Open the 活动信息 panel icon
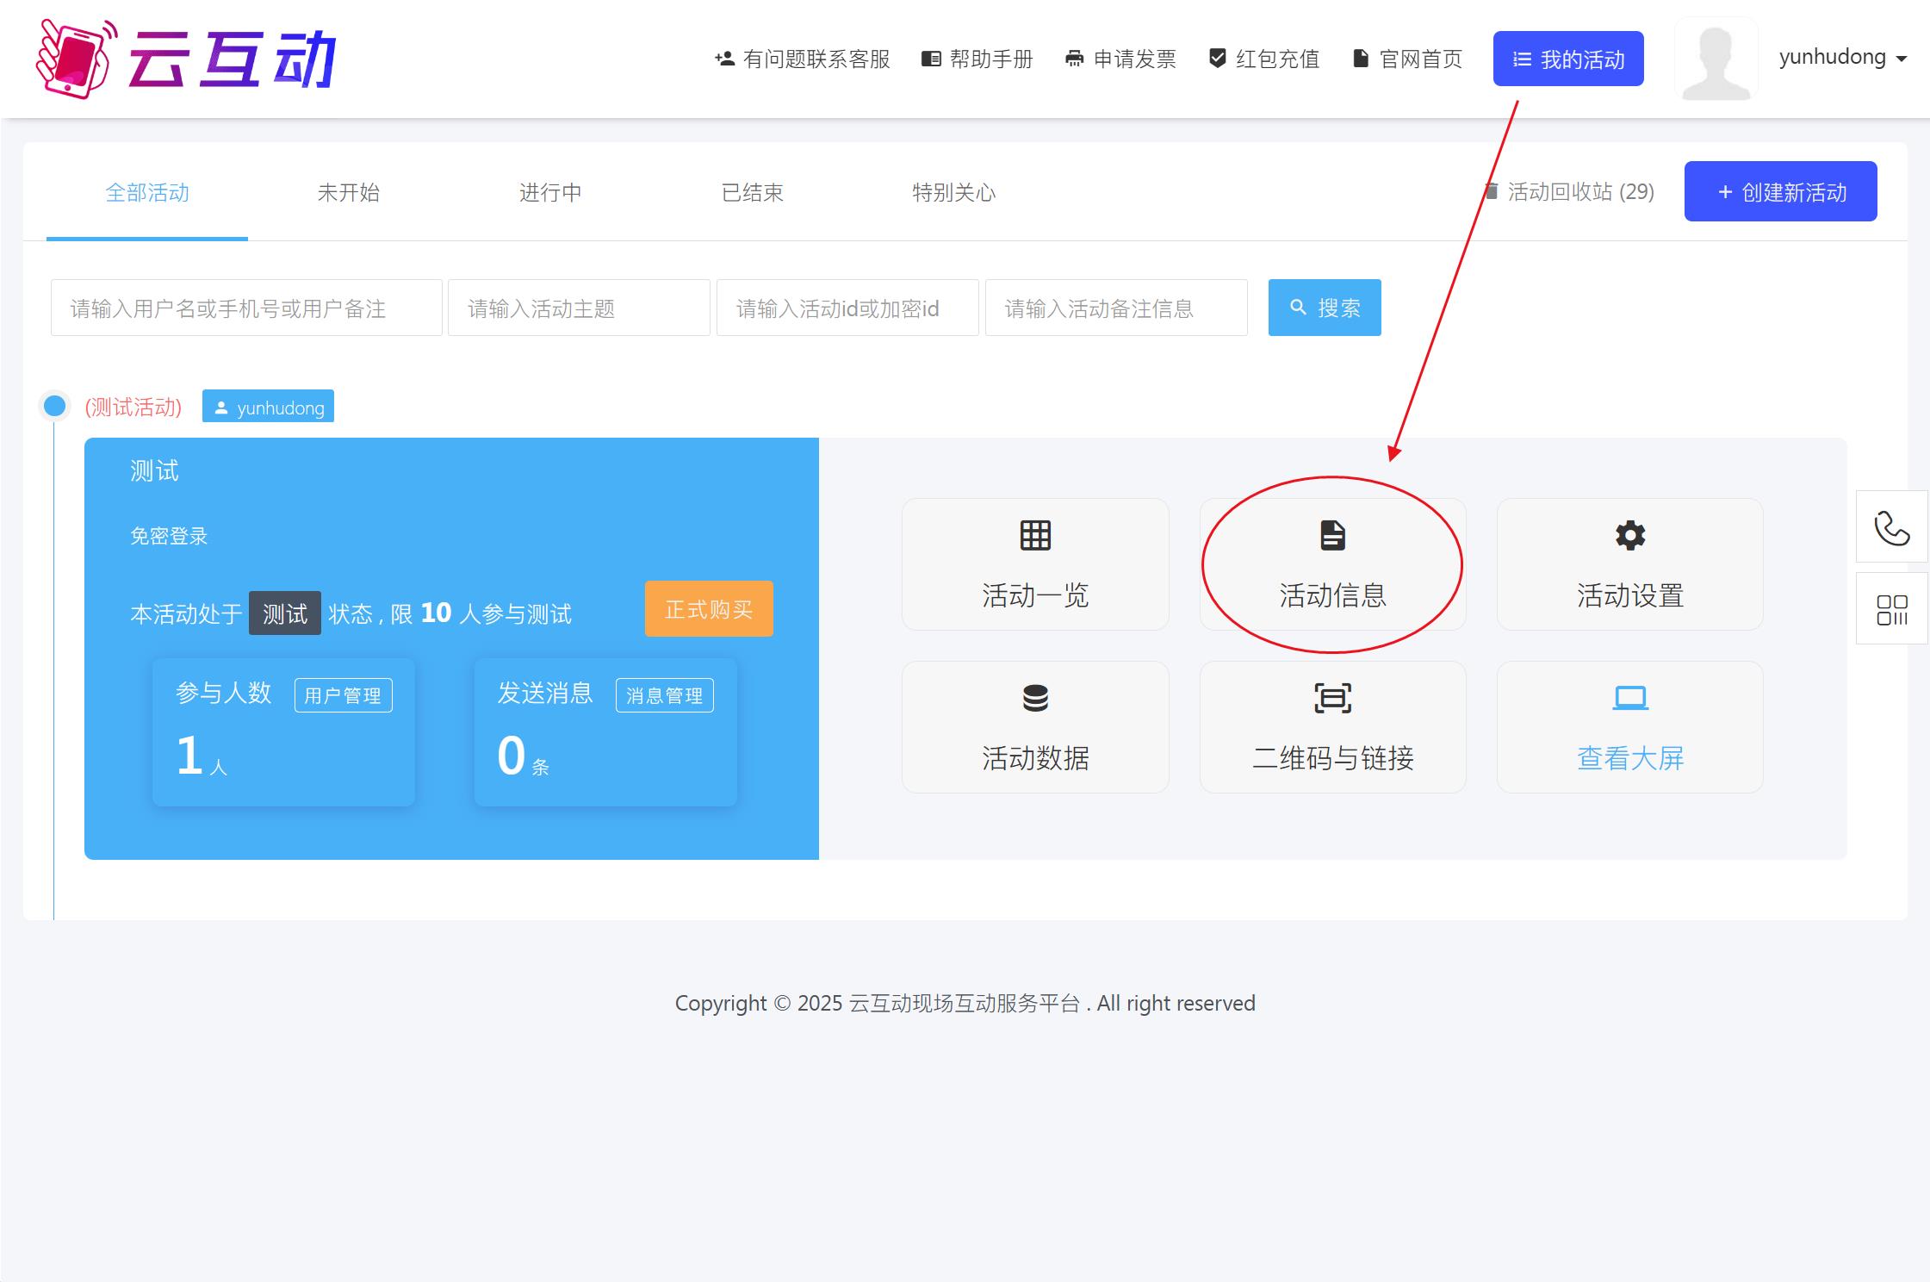 (x=1331, y=536)
